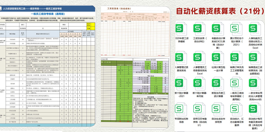Click the heading 自动化薪资核算表（21份）

tap(220, 11)
